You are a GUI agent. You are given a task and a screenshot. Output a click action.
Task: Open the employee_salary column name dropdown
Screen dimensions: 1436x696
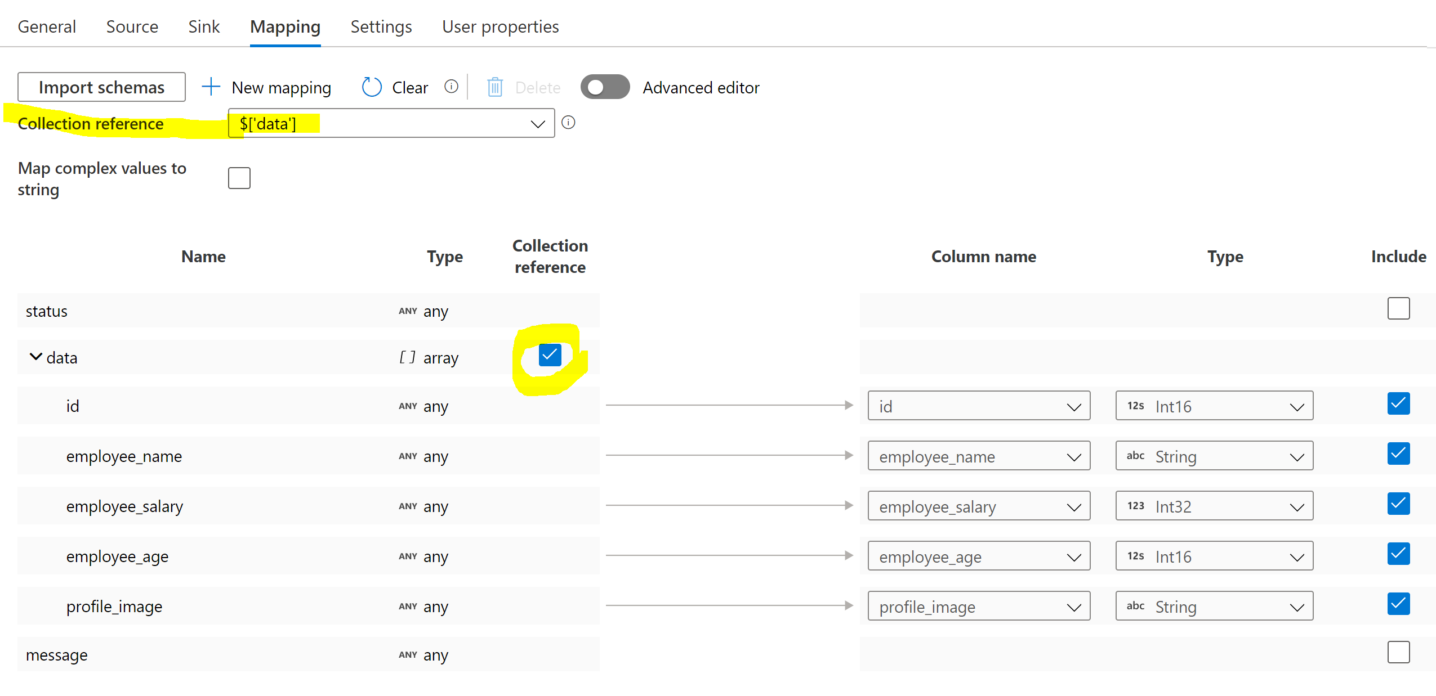(979, 506)
